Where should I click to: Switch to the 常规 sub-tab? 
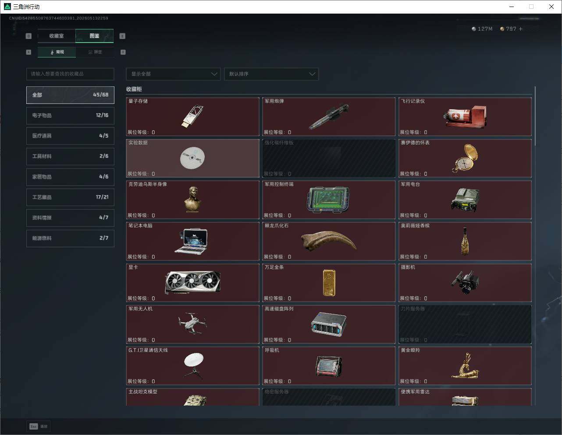(57, 52)
